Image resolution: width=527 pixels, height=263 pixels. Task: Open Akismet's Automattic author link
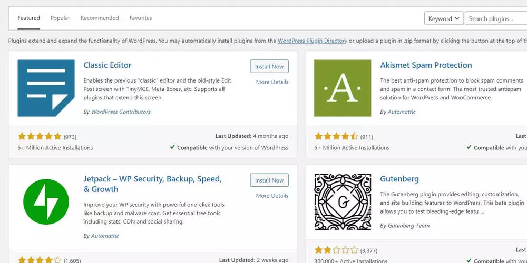pyautogui.click(x=402, y=112)
